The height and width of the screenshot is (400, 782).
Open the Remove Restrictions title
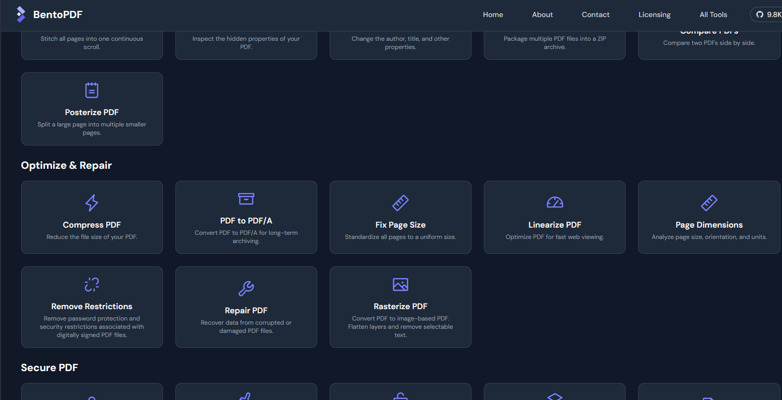point(92,306)
